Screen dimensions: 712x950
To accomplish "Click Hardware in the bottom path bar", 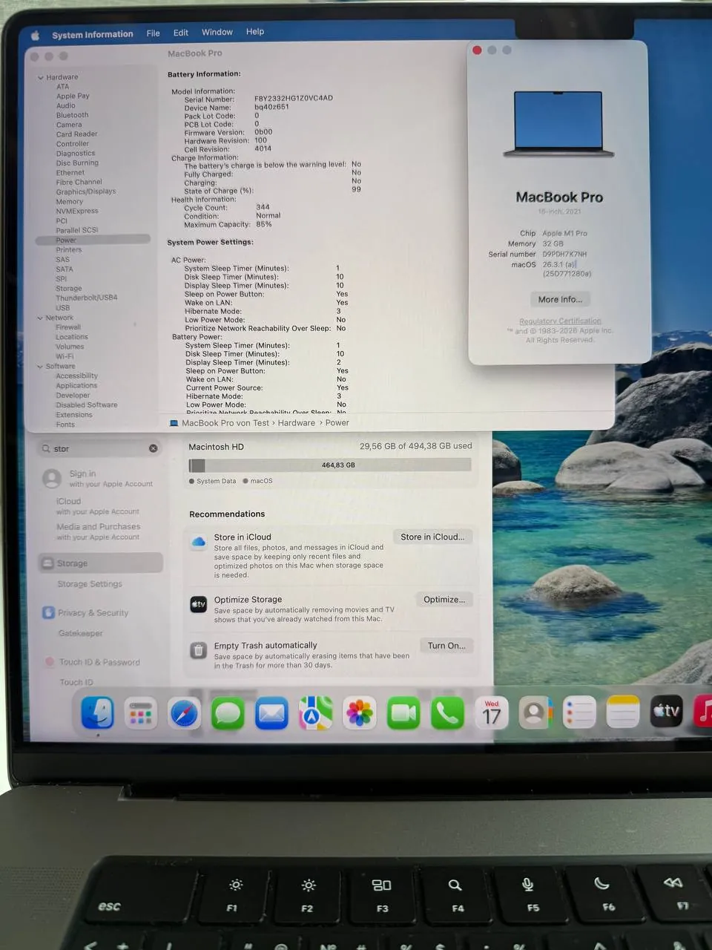I will (297, 422).
